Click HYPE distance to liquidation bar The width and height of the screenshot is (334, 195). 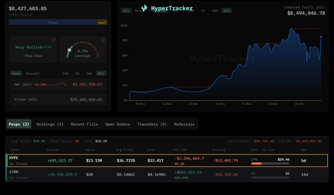(x=270, y=164)
